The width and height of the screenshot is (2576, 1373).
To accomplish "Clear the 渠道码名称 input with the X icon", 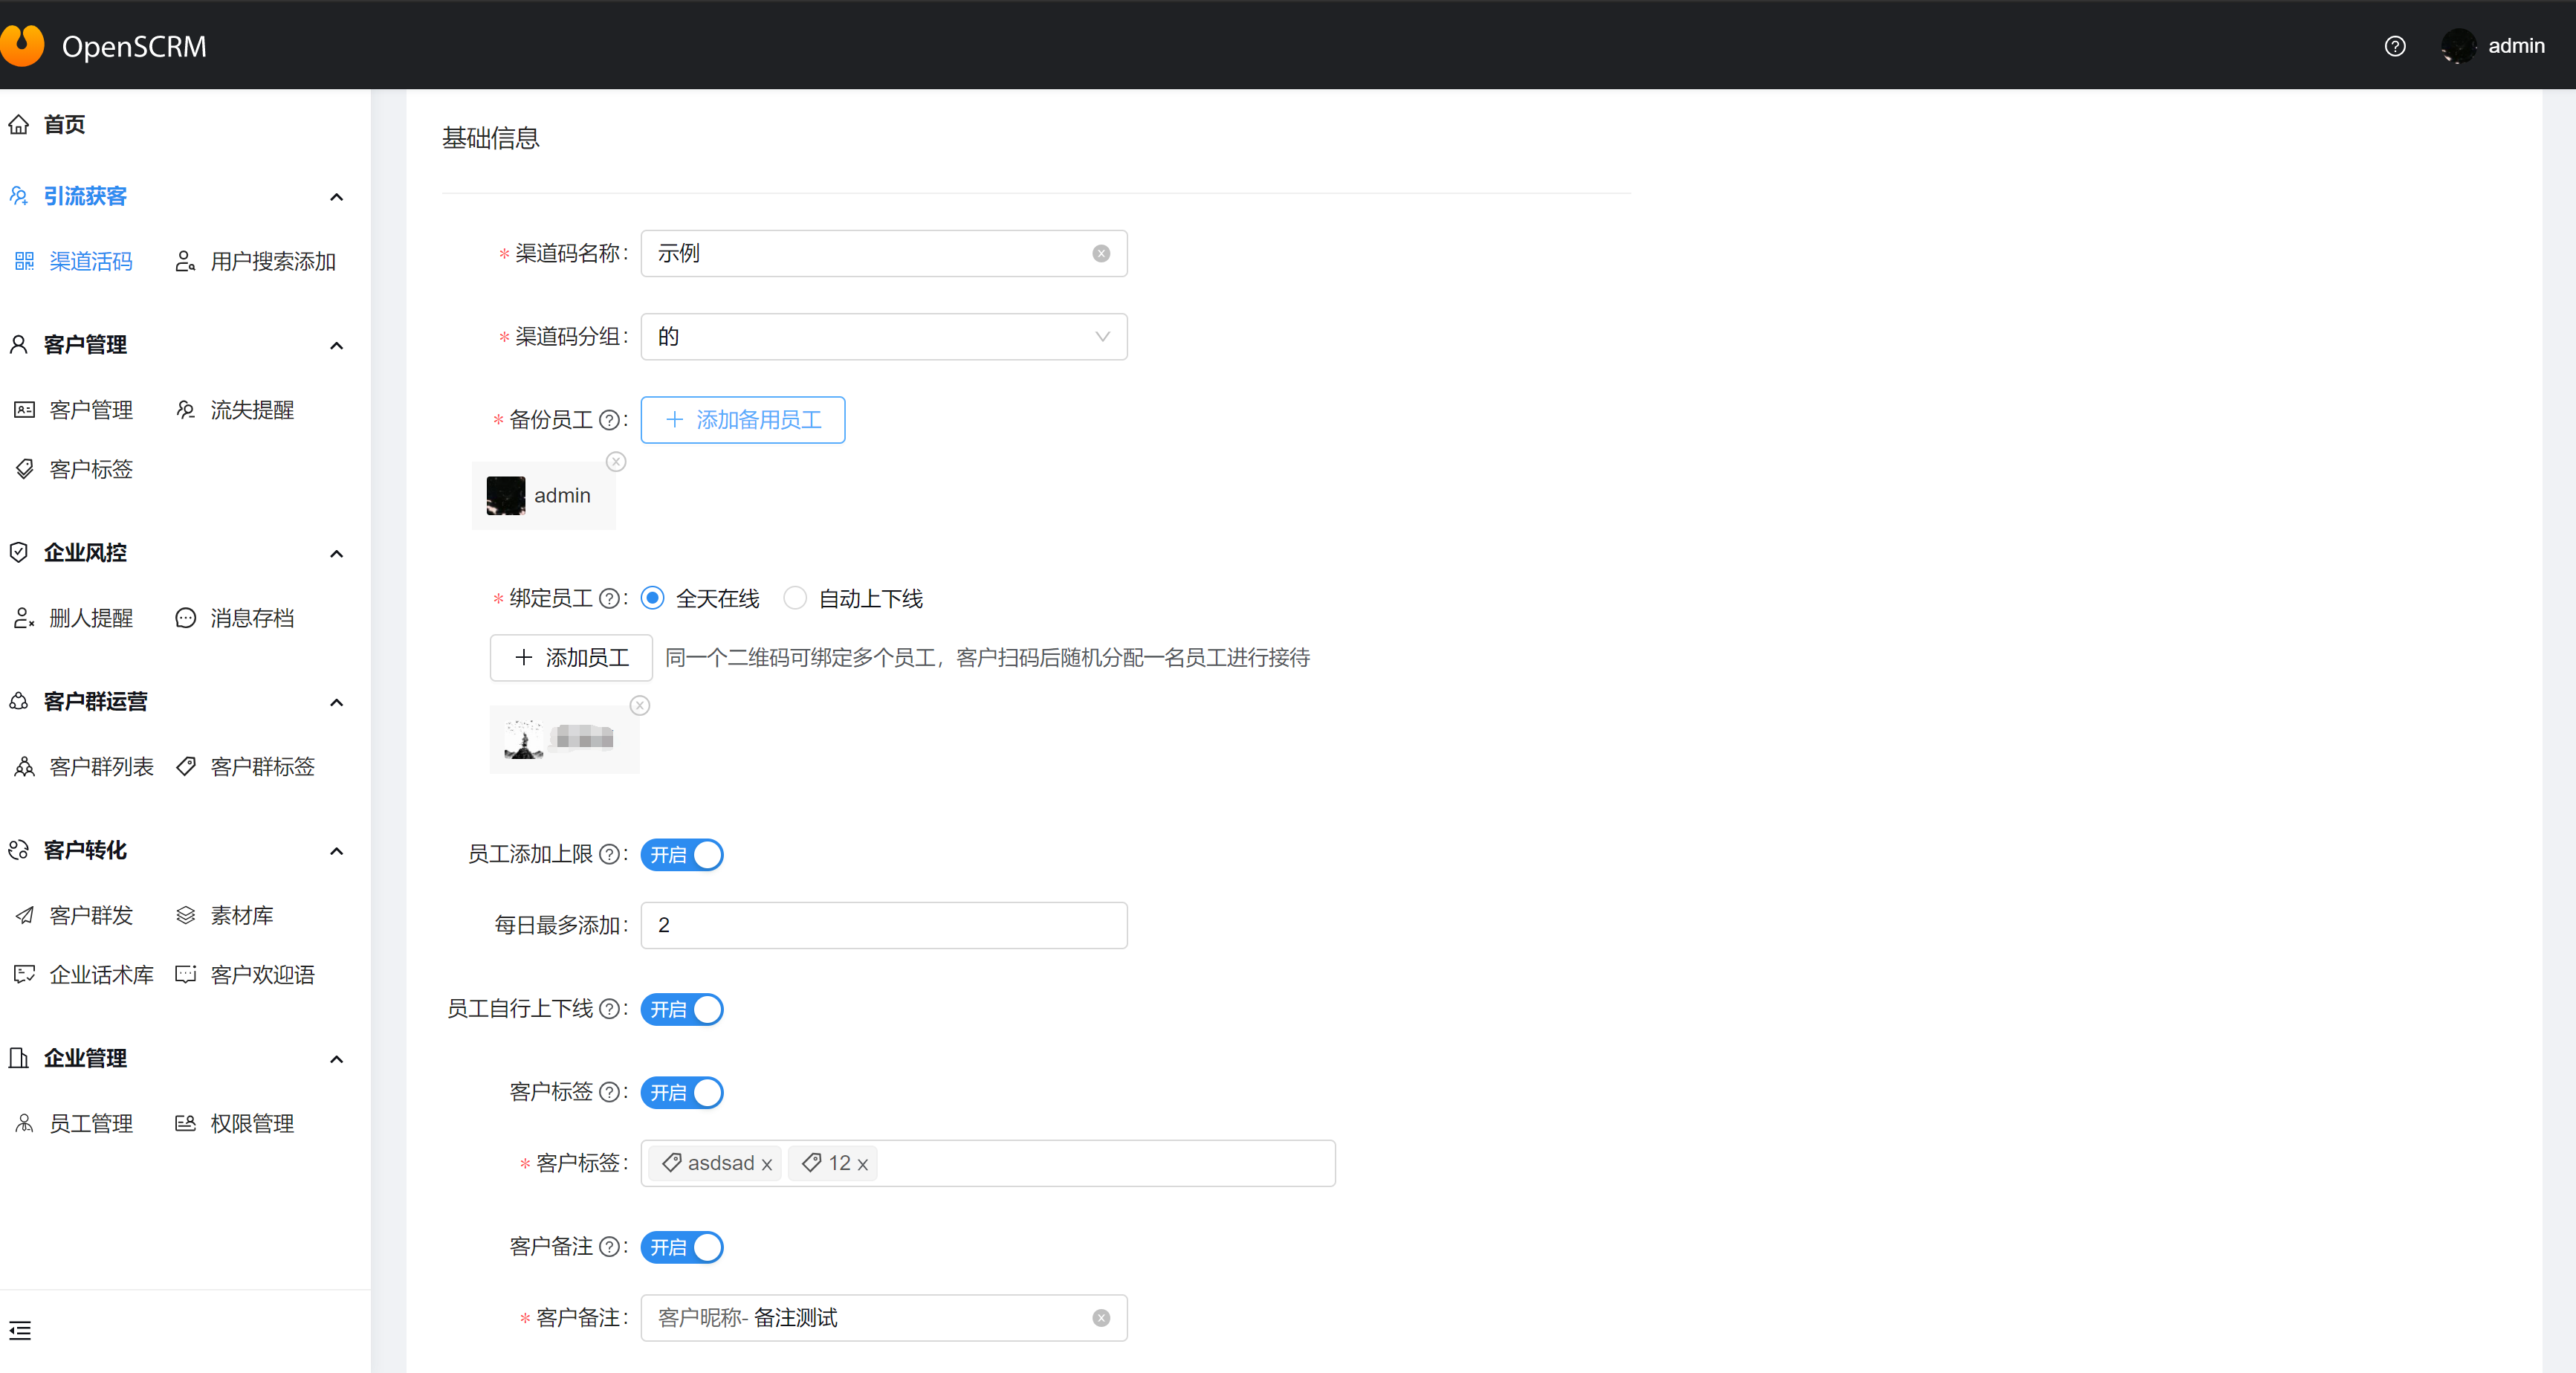I will (1100, 254).
